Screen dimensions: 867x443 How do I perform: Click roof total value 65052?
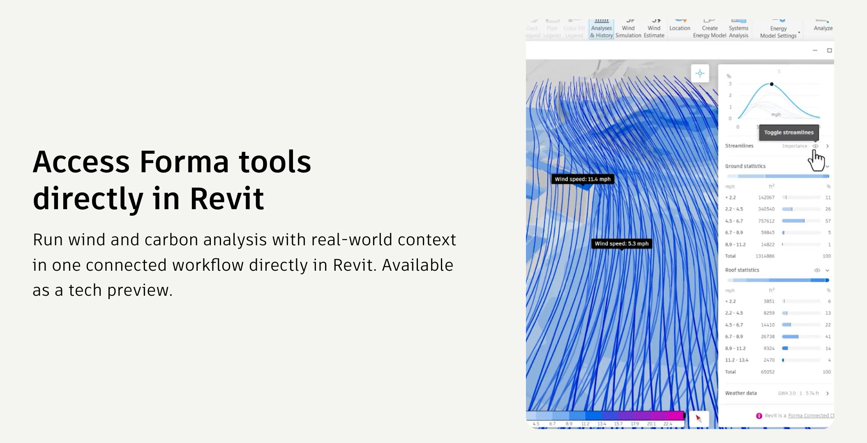(x=768, y=372)
